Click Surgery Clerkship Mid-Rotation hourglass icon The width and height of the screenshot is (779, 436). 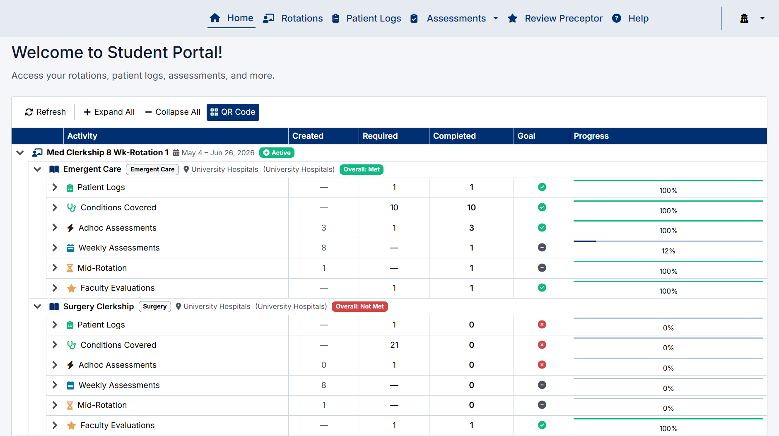tap(70, 405)
